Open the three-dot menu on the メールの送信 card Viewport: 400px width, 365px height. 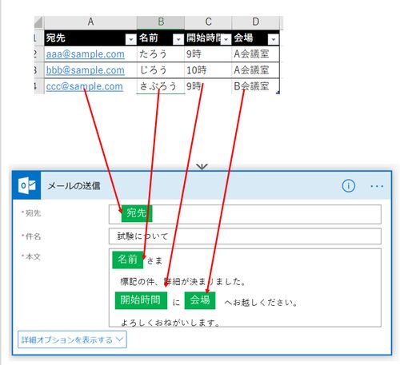(x=377, y=186)
